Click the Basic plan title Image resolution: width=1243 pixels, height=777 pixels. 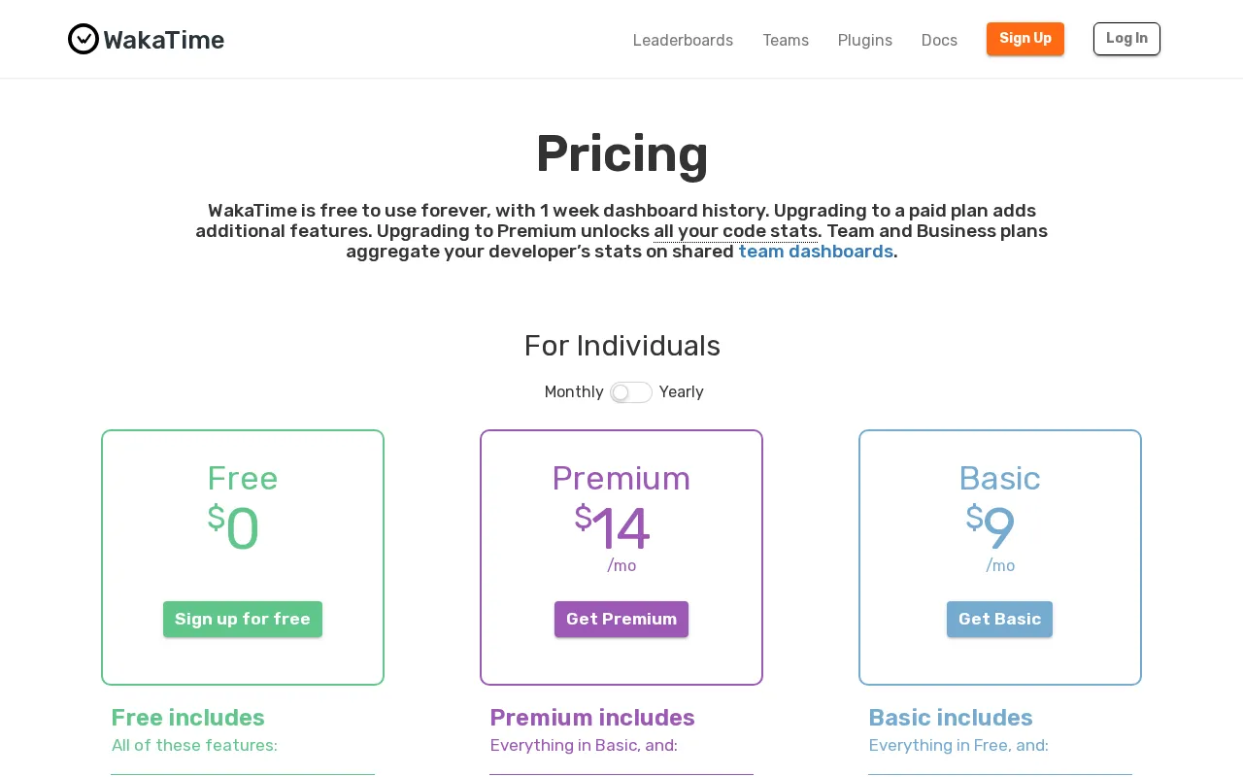click(x=999, y=479)
